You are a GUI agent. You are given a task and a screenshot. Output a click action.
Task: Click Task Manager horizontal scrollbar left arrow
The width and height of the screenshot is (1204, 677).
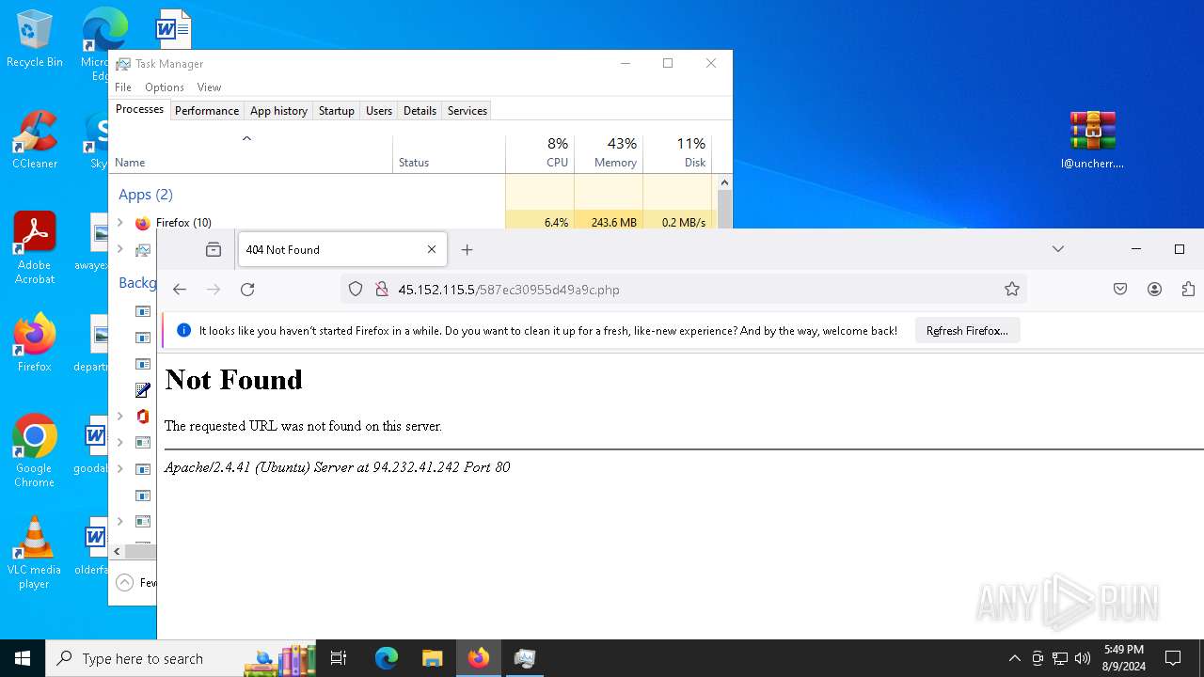coord(117,552)
